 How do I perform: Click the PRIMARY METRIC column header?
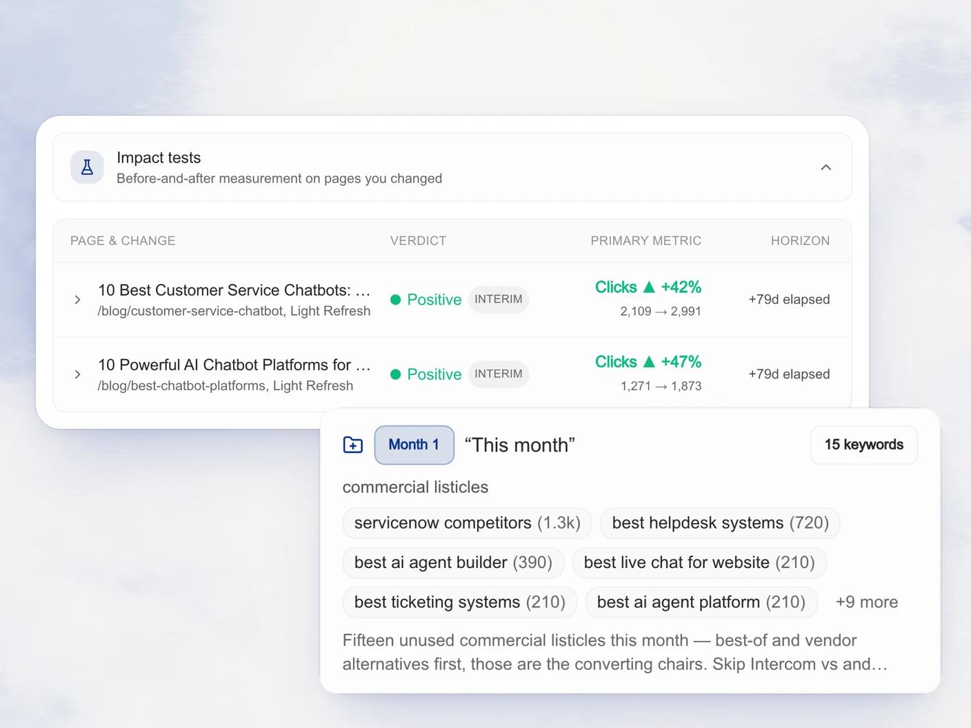coord(645,241)
